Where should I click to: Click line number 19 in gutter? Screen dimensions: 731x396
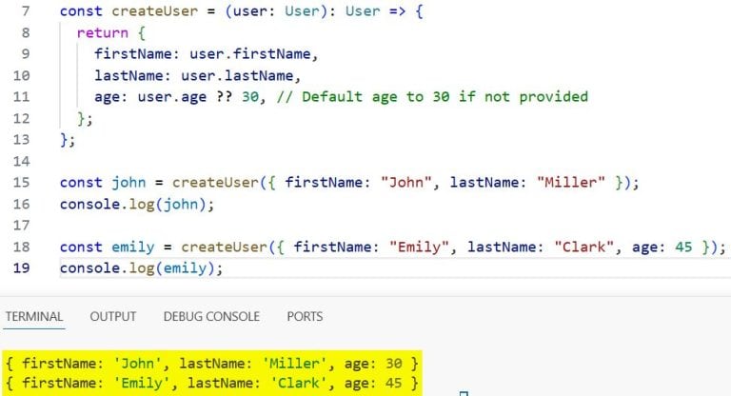point(22,267)
